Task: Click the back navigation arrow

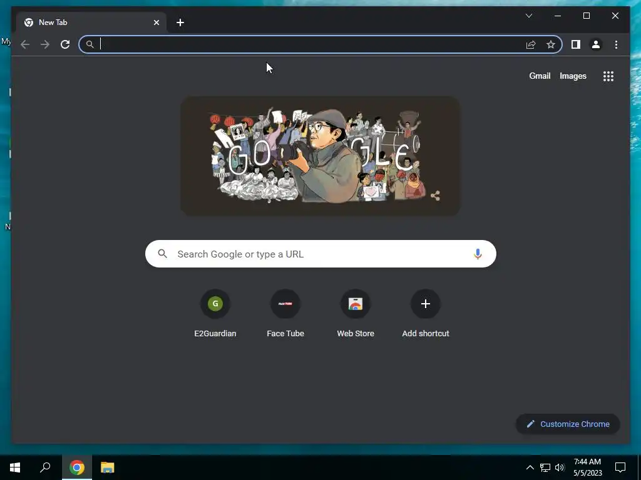Action: point(25,44)
